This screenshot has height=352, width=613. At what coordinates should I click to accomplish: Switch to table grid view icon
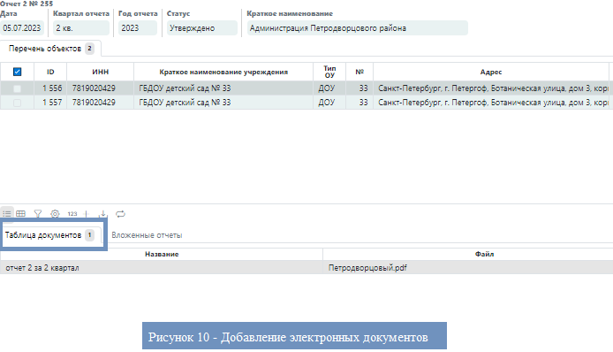point(20,214)
